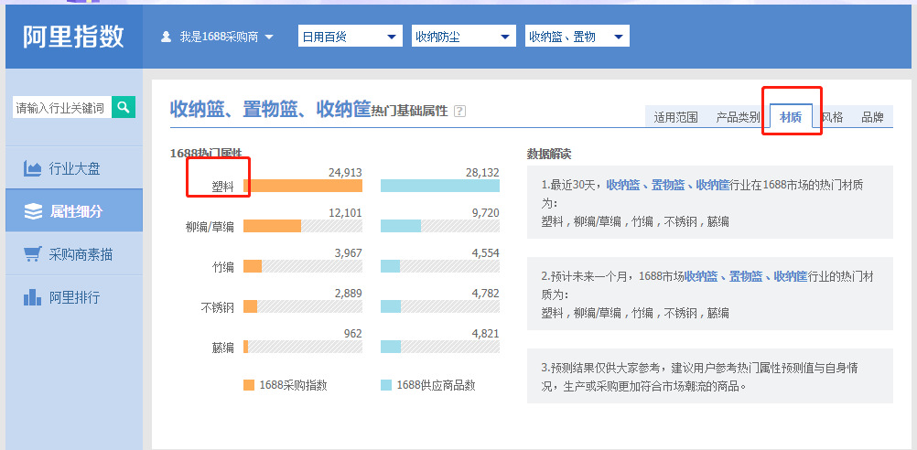Click the 藤编 material label
The height and width of the screenshot is (450, 917).
point(222,348)
